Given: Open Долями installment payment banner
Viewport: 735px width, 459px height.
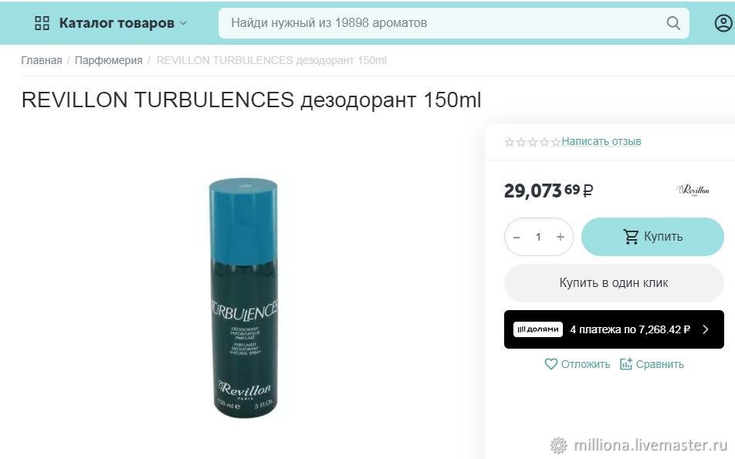Looking at the screenshot, I should (x=614, y=329).
